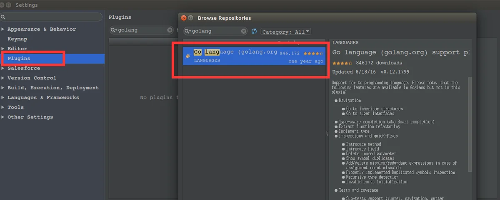The image size is (500, 200).
Task: Click the refresh plugin list icon
Action: click(254, 32)
